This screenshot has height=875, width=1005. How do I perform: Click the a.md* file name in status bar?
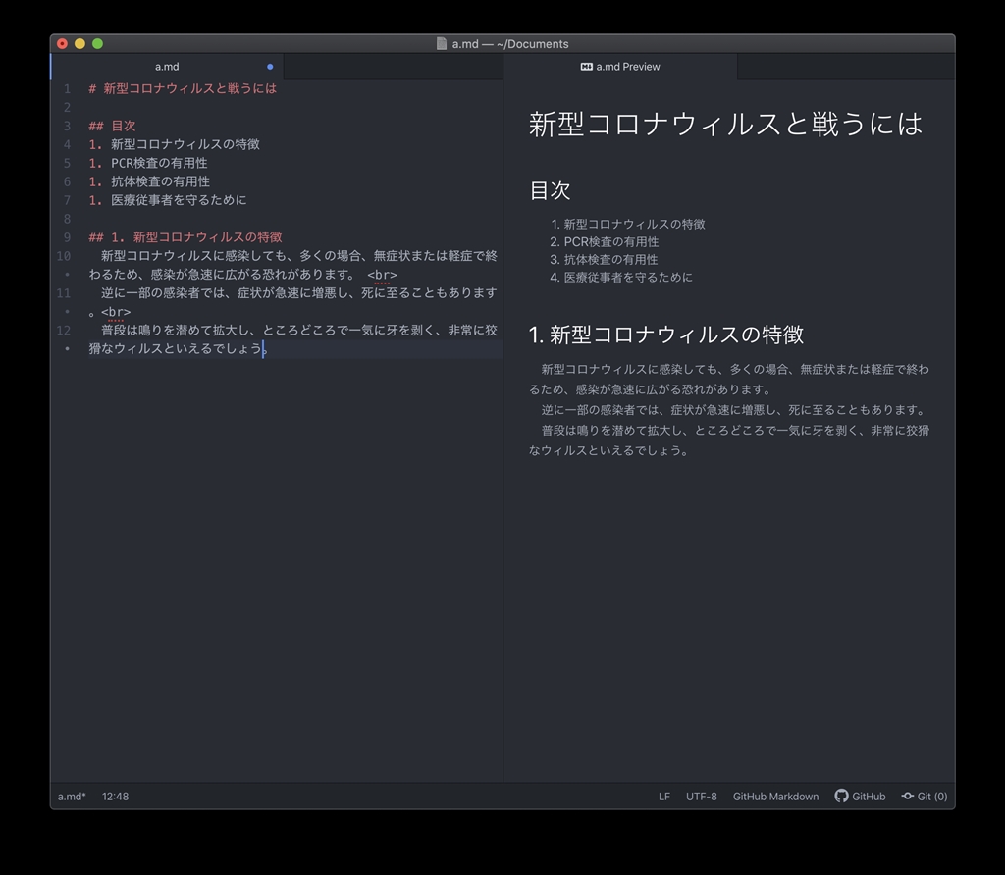72,797
